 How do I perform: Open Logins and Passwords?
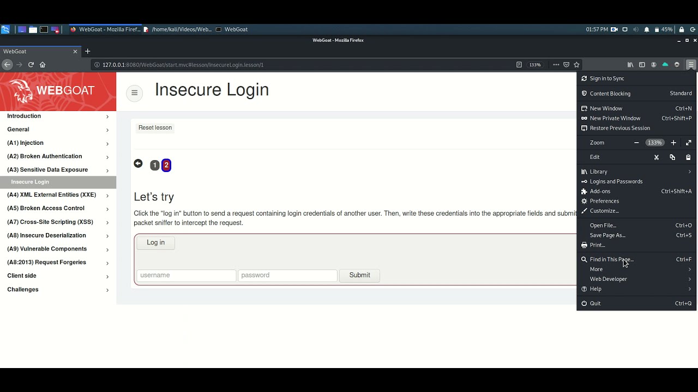[x=636, y=181]
